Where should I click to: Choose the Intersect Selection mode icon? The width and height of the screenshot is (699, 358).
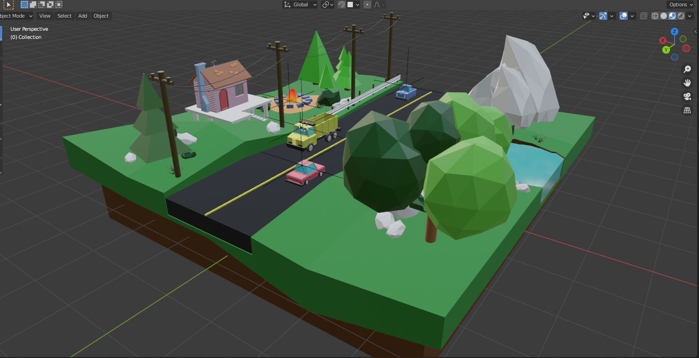[59, 5]
